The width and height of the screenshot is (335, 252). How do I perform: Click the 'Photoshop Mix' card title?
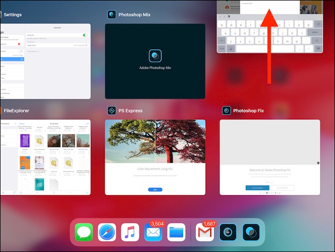pos(135,14)
